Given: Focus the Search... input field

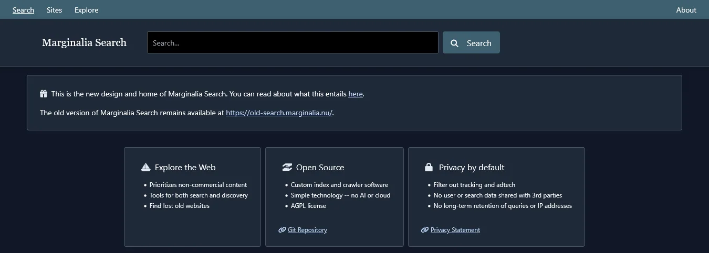Looking at the screenshot, I should point(293,42).
